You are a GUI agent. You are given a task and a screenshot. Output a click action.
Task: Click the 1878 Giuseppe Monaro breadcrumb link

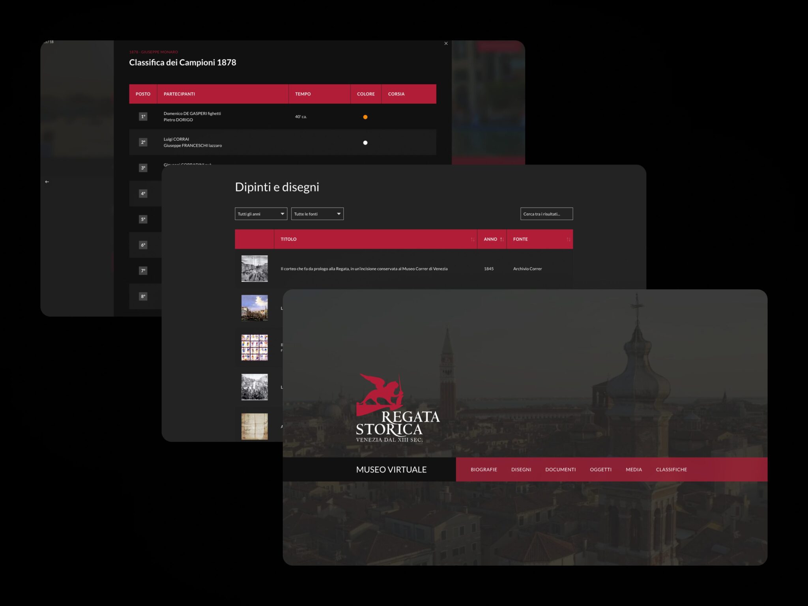(x=153, y=52)
